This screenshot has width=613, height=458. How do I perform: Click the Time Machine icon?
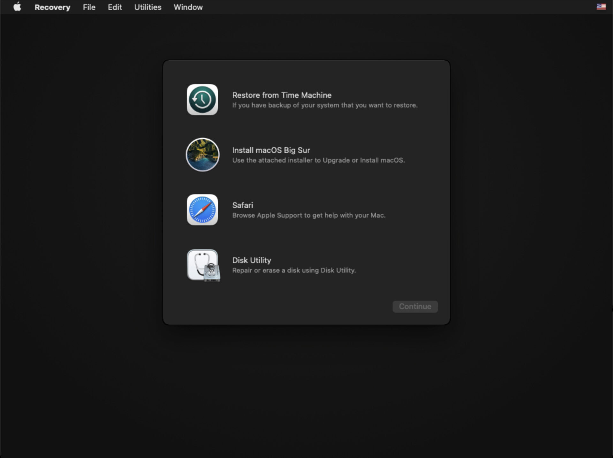pyautogui.click(x=202, y=99)
